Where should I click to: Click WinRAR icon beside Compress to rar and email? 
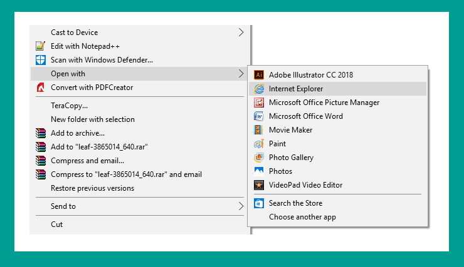click(x=41, y=174)
